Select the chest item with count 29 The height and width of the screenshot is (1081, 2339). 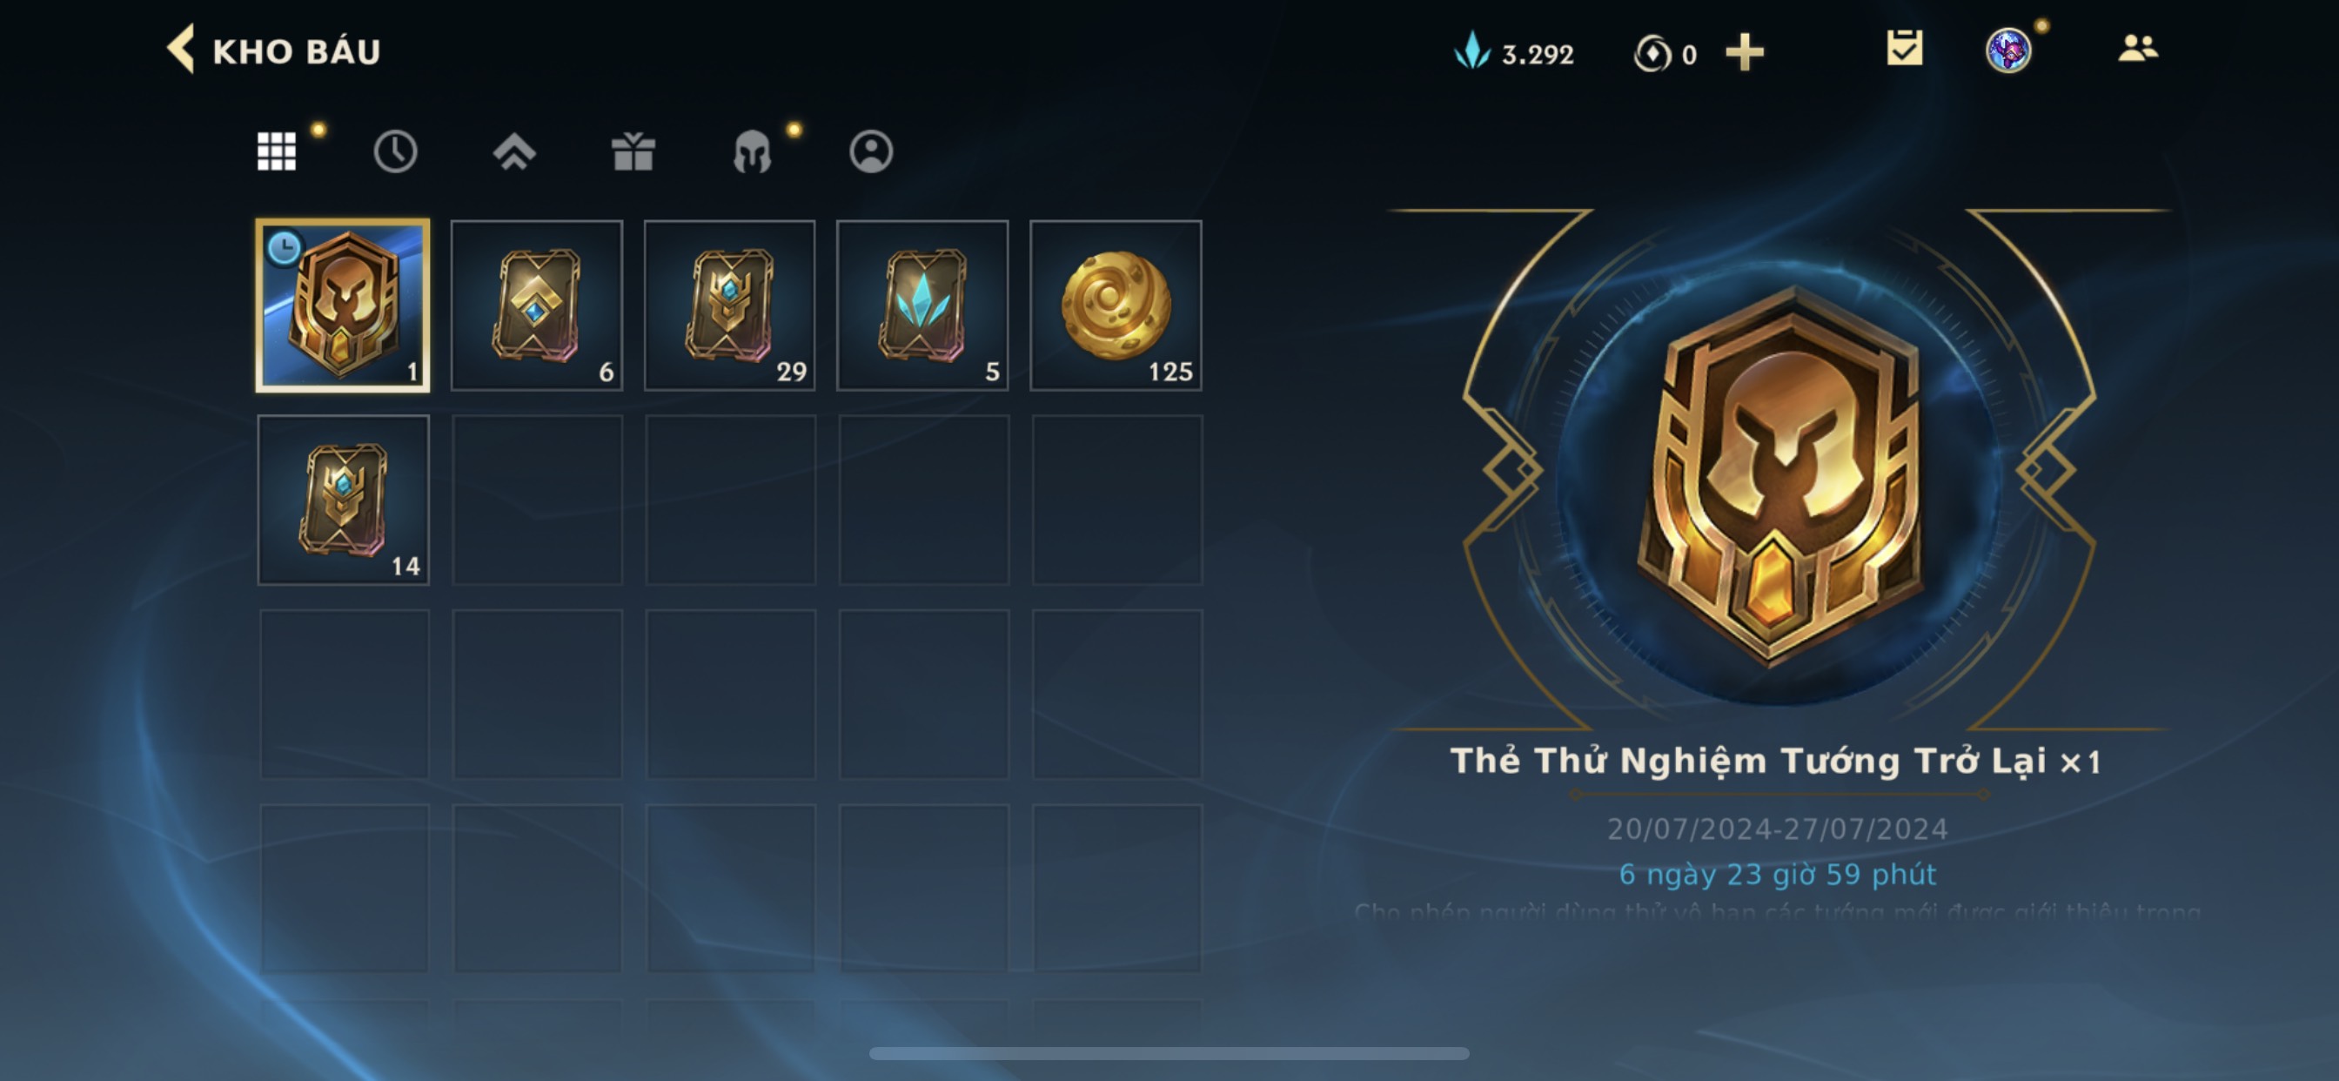[x=729, y=305]
